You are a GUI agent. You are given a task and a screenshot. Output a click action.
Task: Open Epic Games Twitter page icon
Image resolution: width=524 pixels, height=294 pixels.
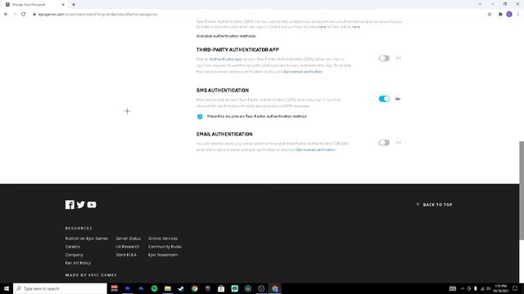click(81, 205)
